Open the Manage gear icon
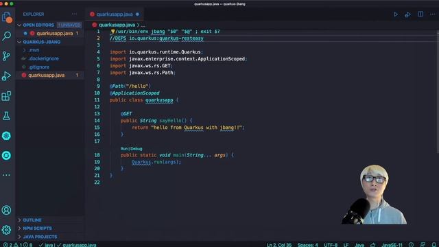This screenshot has height=247, width=439. (6, 230)
